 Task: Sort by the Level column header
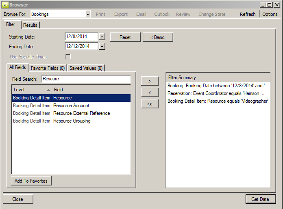(32, 90)
